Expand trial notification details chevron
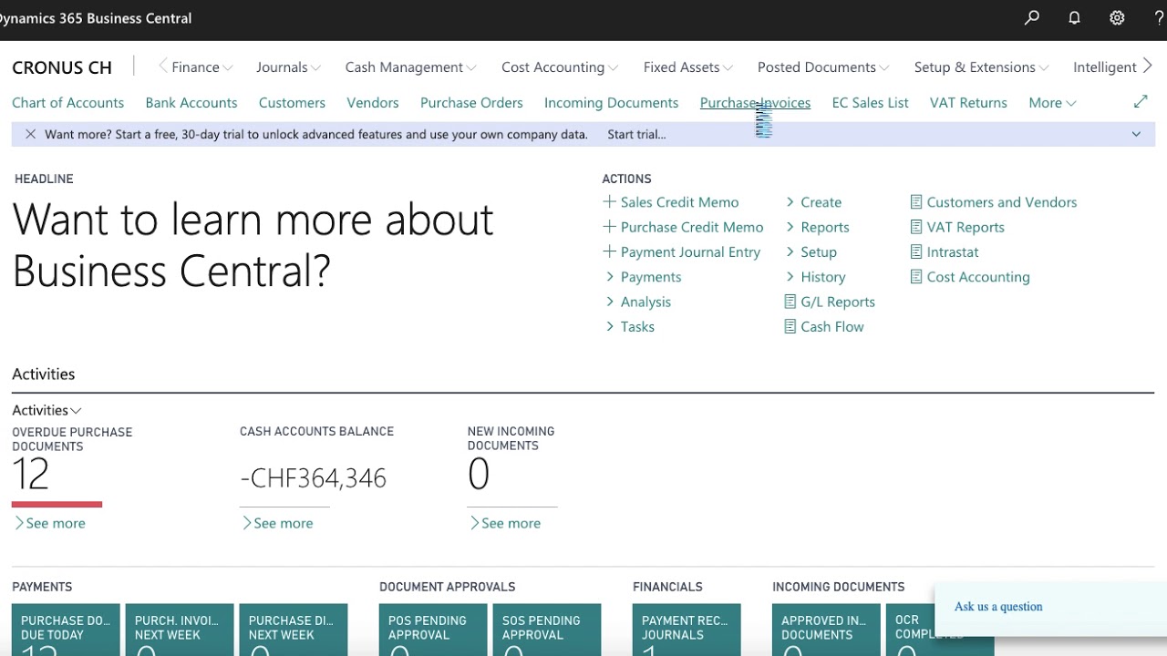Viewport: 1167px width, 656px height. [x=1136, y=134]
